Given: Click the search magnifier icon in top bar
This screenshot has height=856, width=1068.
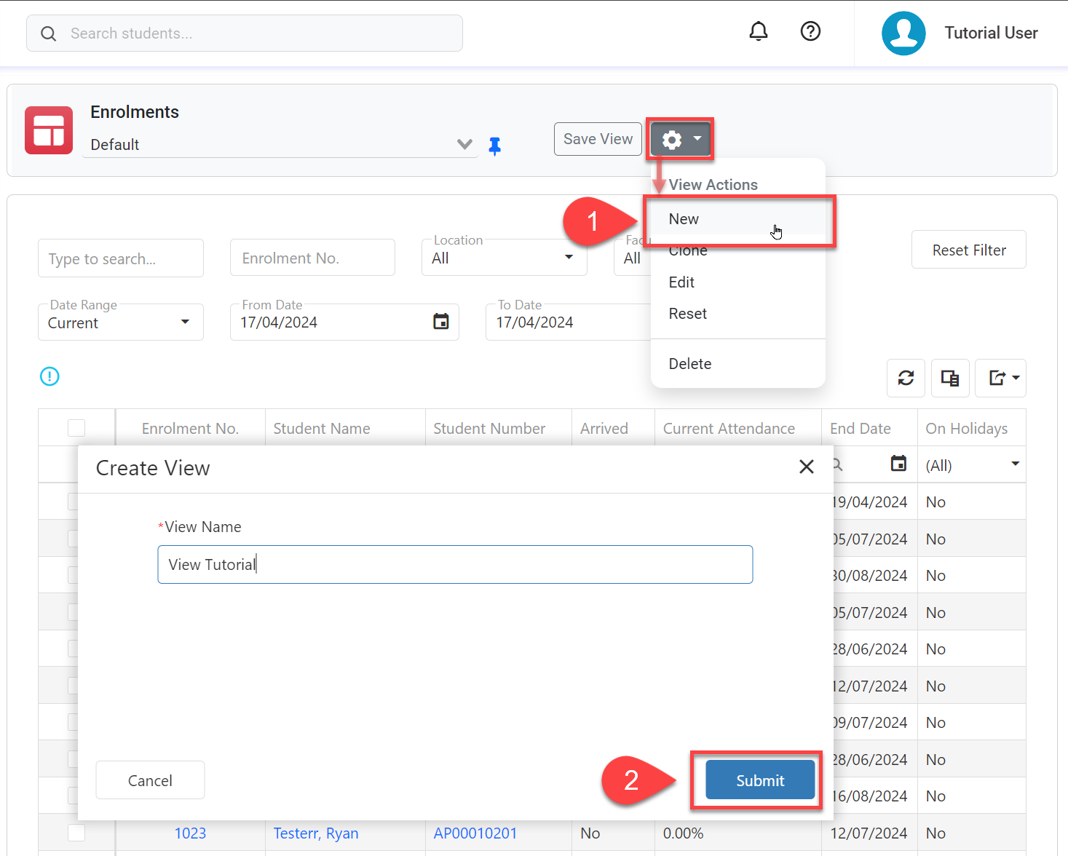Looking at the screenshot, I should 49,33.
